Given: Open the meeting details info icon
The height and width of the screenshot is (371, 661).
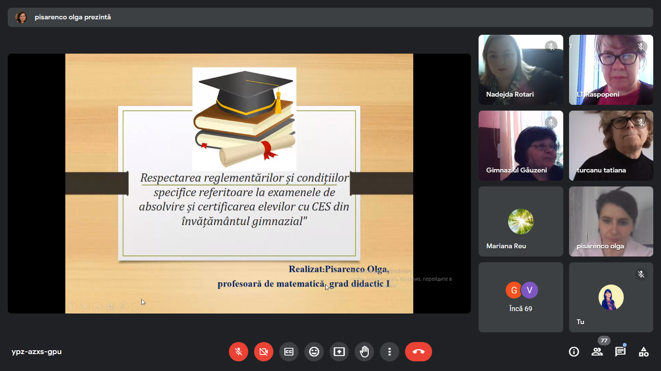Looking at the screenshot, I should point(574,352).
